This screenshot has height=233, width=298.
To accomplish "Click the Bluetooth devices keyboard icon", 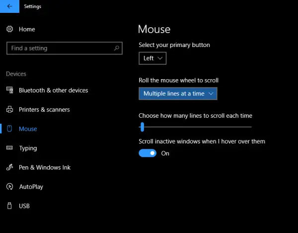I will pos(10,90).
